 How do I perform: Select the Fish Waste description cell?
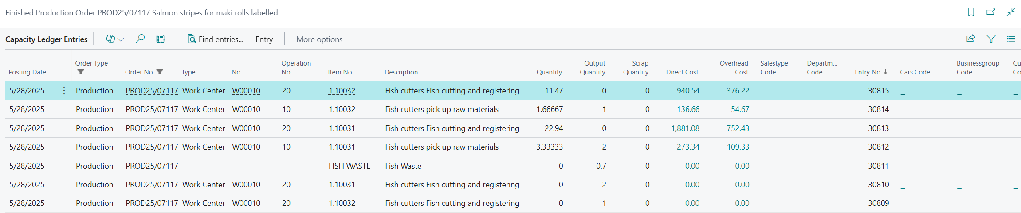point(403,166)
